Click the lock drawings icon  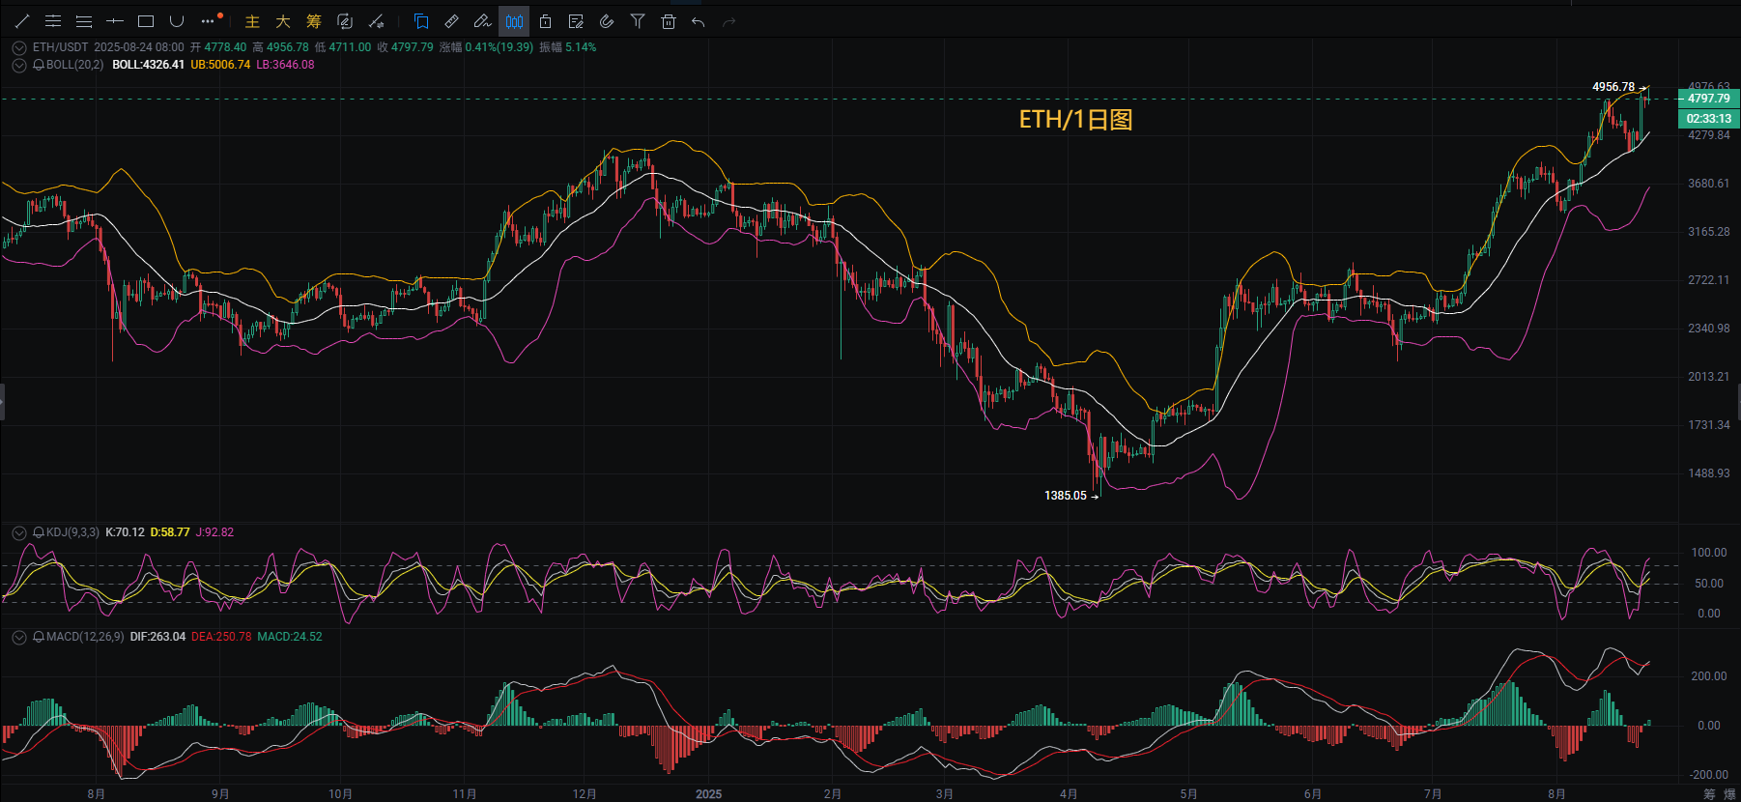[x=545, y=21]
